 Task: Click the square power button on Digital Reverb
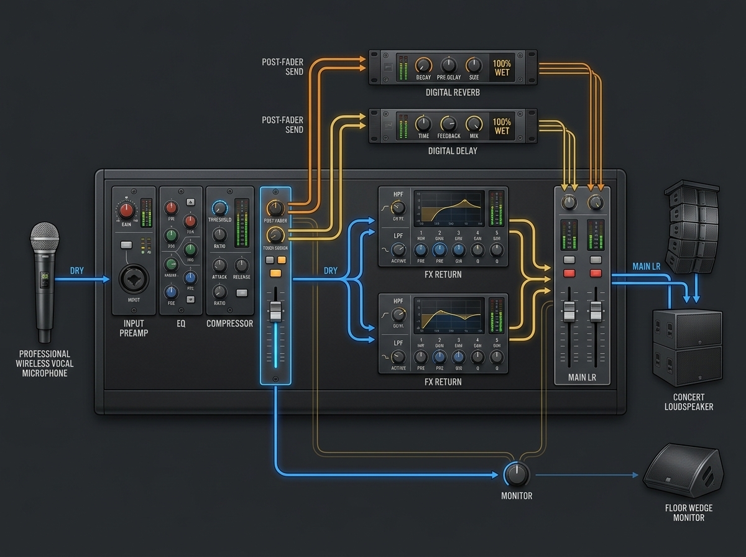tap(387, 67)
